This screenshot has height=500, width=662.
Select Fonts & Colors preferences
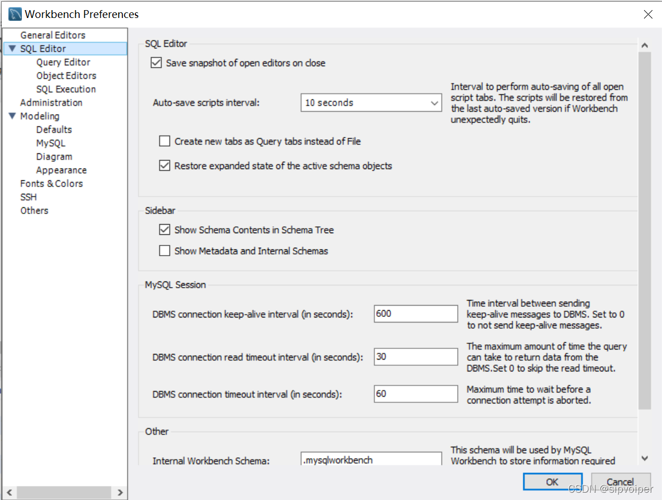52,184
